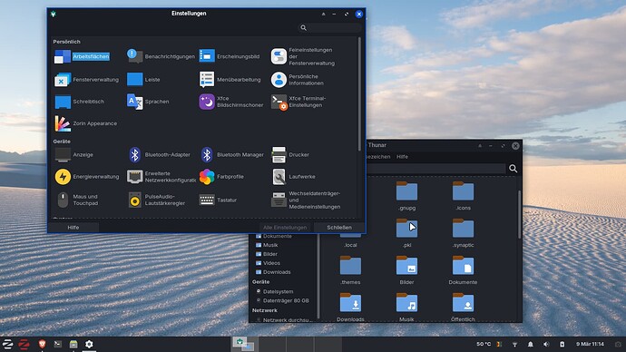The width and height of the screenshot is (626, 352).
Task: Click the clock showing 9 Mär 11:14
Action: 590,344
